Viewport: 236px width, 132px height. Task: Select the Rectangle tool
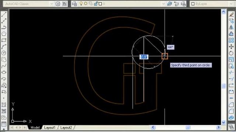point(4,40)
